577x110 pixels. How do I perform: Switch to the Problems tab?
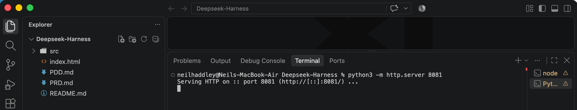point(187,61)
